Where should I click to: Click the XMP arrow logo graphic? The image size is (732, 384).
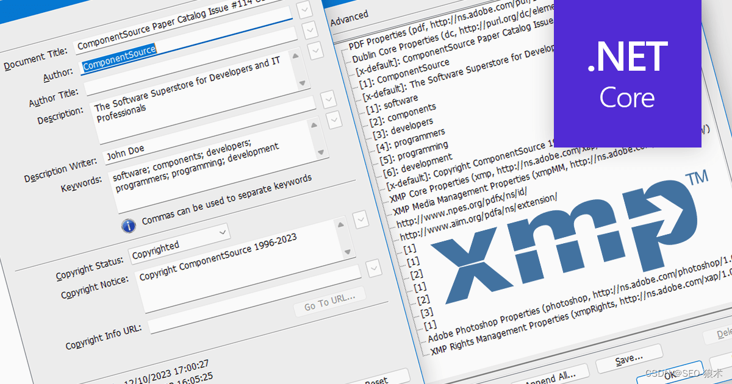(x=567, y=238)
